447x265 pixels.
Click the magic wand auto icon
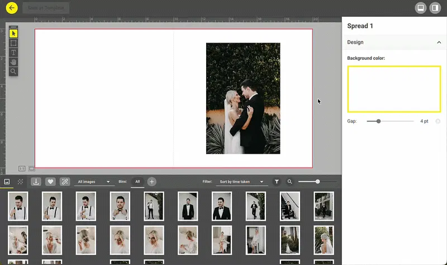tap(65, 182)
